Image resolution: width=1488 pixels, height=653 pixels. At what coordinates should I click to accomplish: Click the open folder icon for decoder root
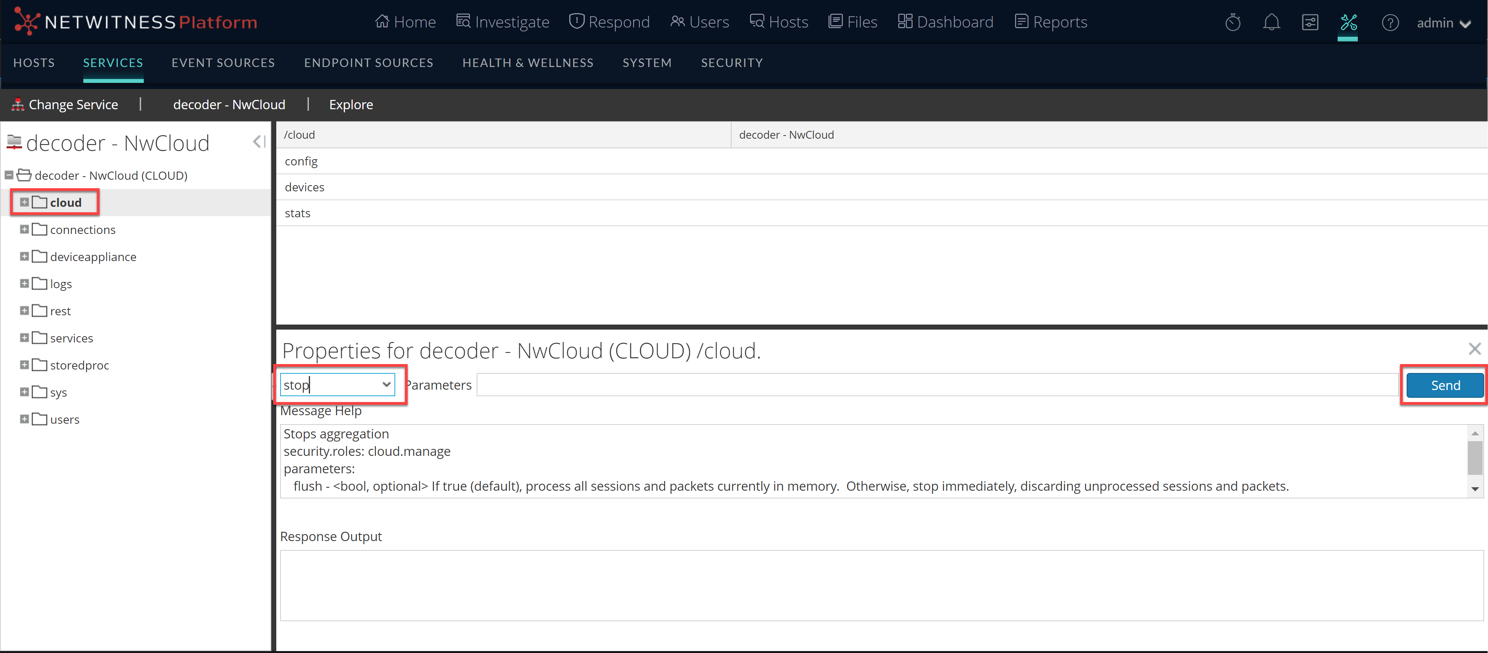(x=24, y=175)
